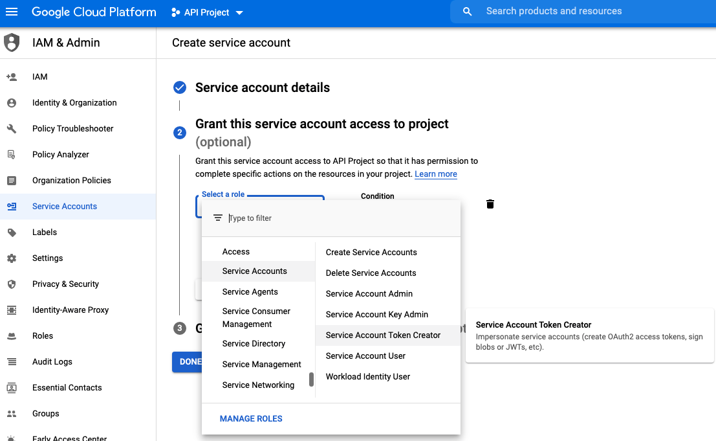Click the Done button
The width and height of the screenshot is (716, 441).
click(x=188, y=362)
